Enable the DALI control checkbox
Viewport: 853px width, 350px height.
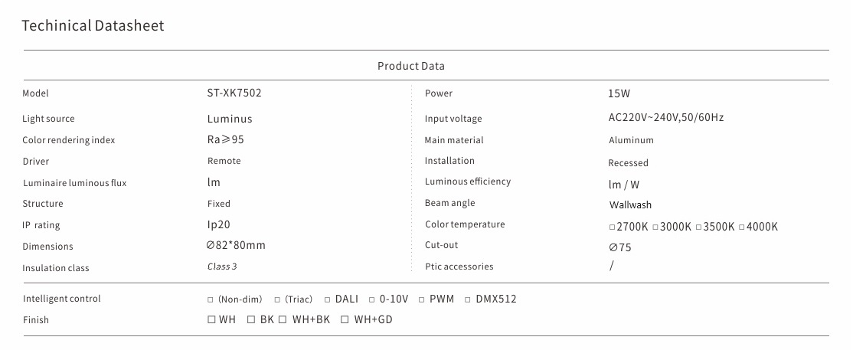point(328,299)
